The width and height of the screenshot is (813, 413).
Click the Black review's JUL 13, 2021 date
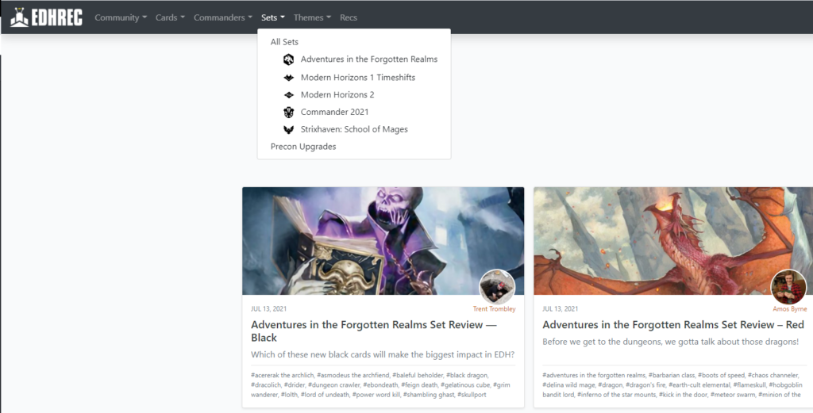[x=268, y=309]
